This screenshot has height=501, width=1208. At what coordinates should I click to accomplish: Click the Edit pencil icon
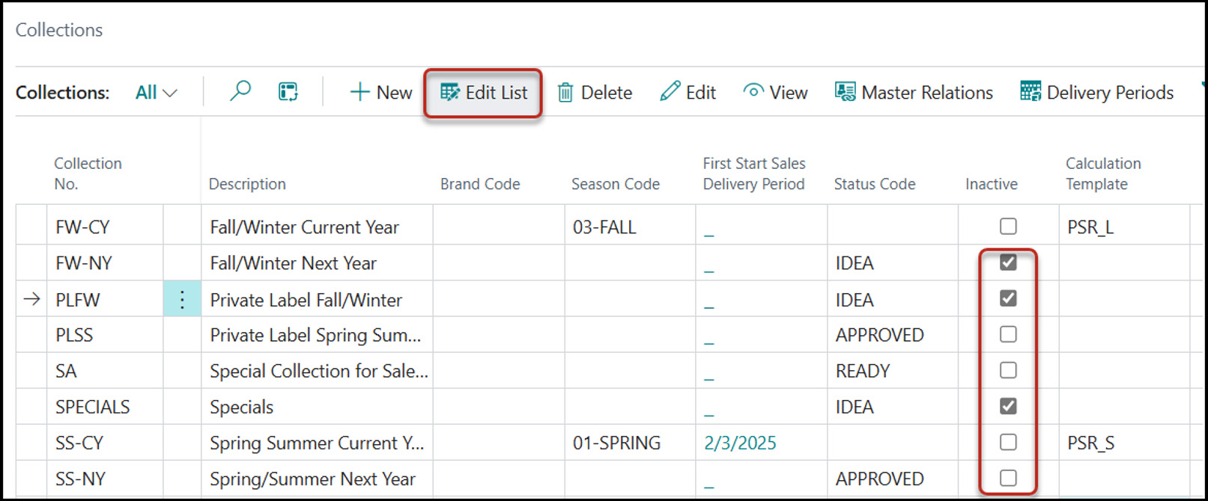pos(670,92)
